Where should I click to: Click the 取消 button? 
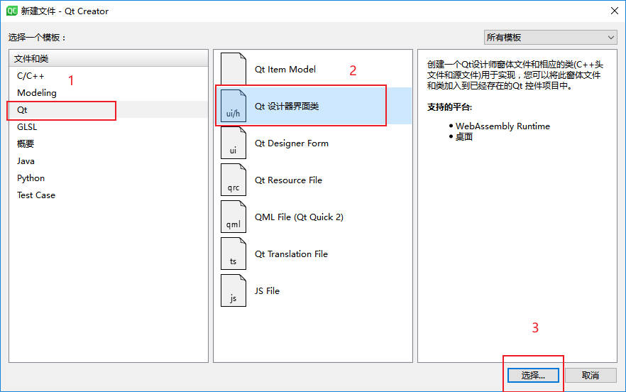(x=591, y=375)
